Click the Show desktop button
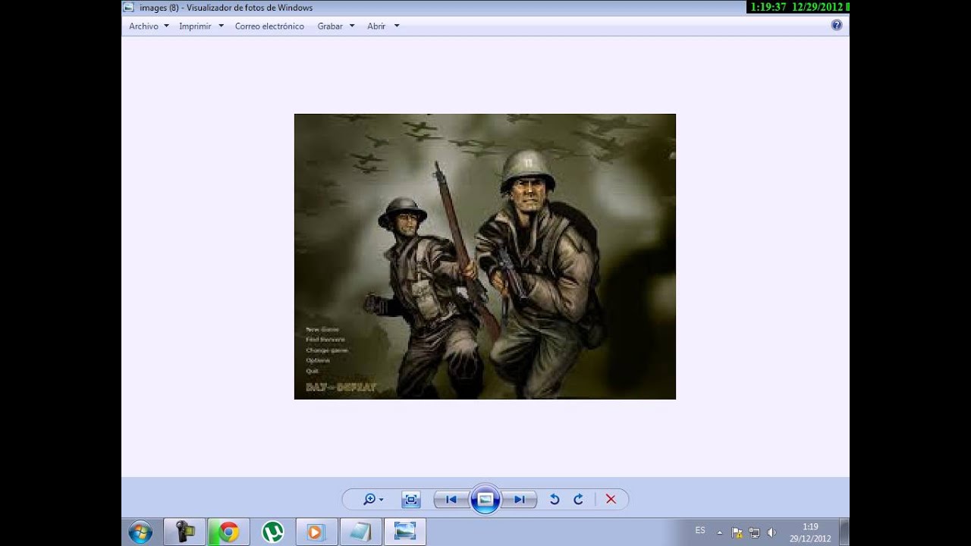 pyautogui.click(x=844, y=532)
